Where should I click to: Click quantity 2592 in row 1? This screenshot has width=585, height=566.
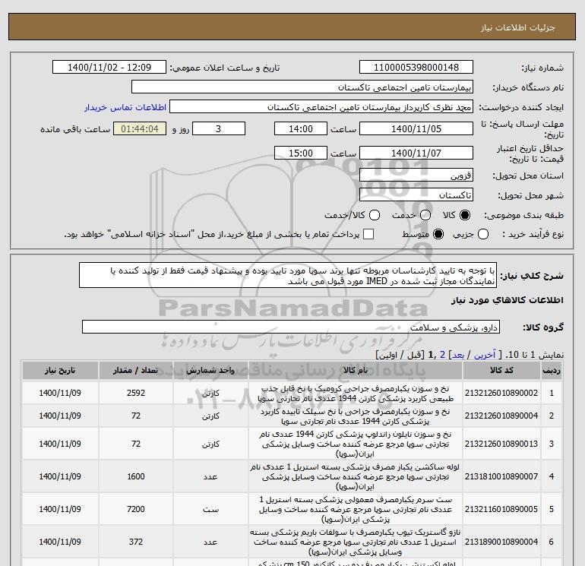[136, 393]
